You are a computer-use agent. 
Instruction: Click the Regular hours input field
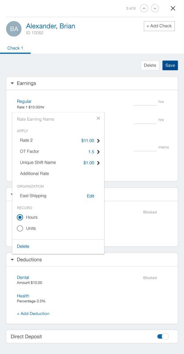(x=145, y=102)
